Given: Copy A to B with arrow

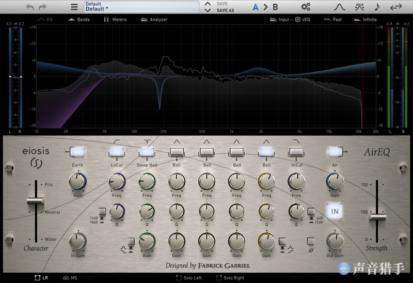Looking at the screenshot, I should [265, 7].
